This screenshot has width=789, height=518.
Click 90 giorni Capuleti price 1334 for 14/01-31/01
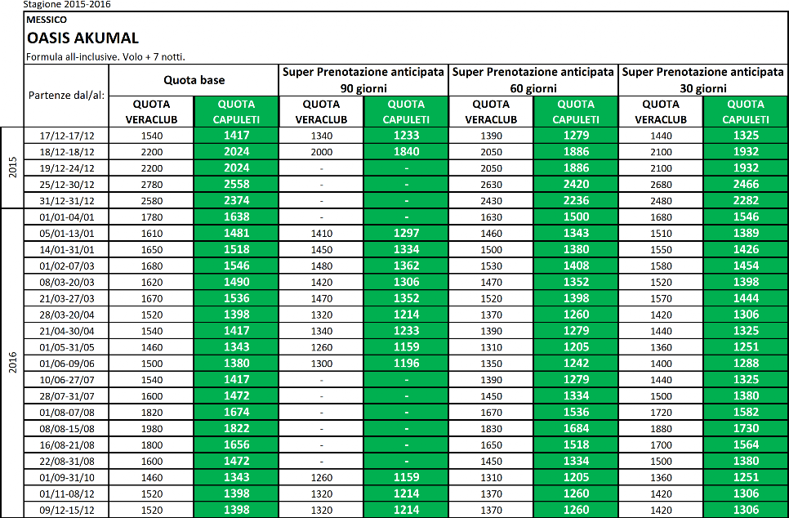pyautogui.click(x=406, y=249)
